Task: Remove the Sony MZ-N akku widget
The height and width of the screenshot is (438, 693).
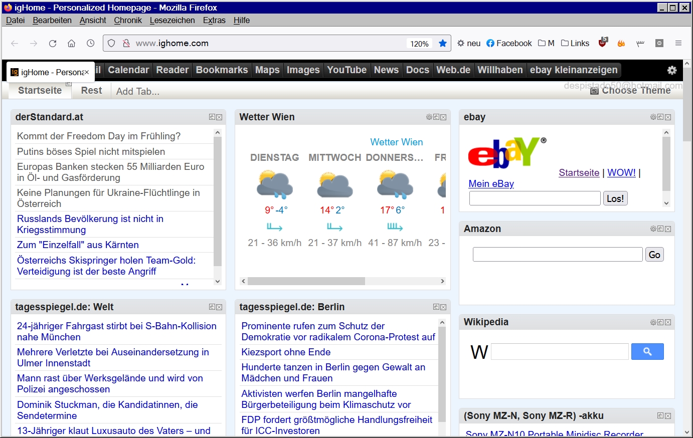Action: coord(668,416)
